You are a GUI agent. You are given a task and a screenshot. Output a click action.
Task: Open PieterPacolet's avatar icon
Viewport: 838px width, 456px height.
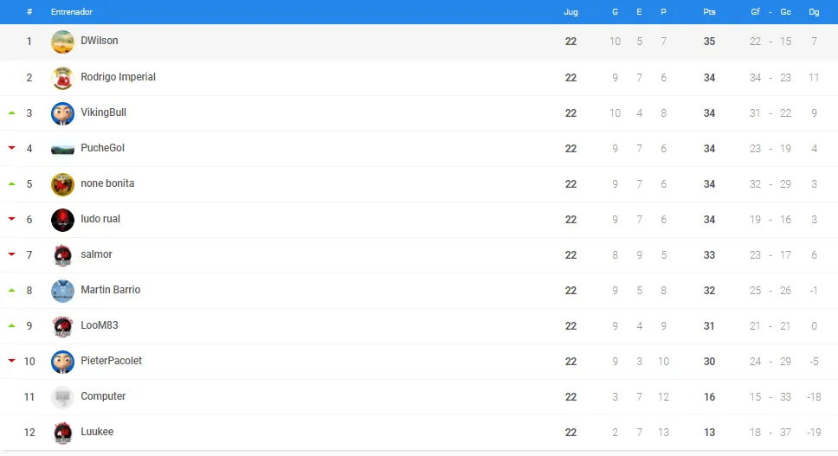coord(62,362)
